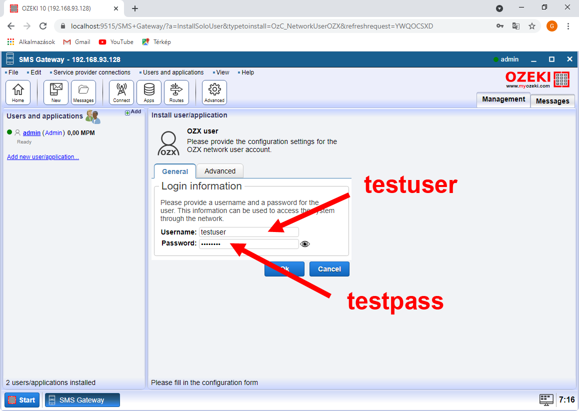Go back to the previous page

11,26
